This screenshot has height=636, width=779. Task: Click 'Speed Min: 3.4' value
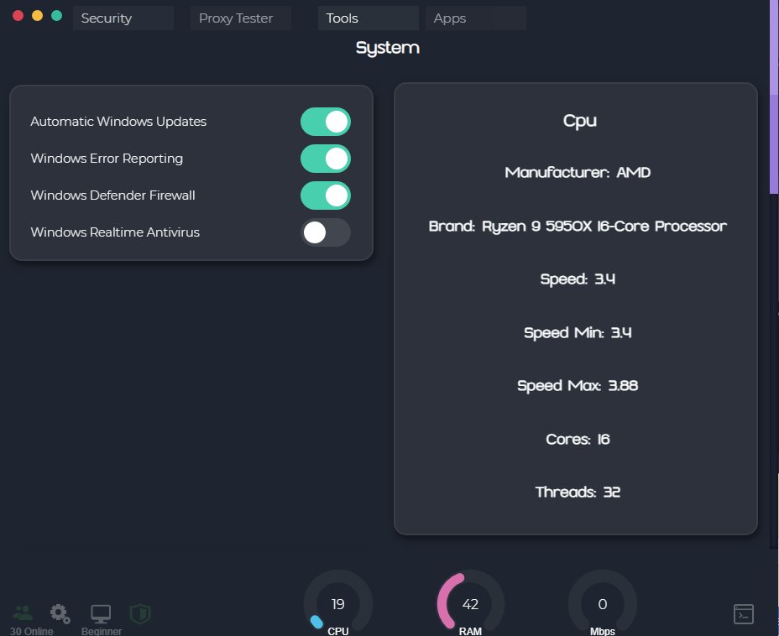click(578, 332)
